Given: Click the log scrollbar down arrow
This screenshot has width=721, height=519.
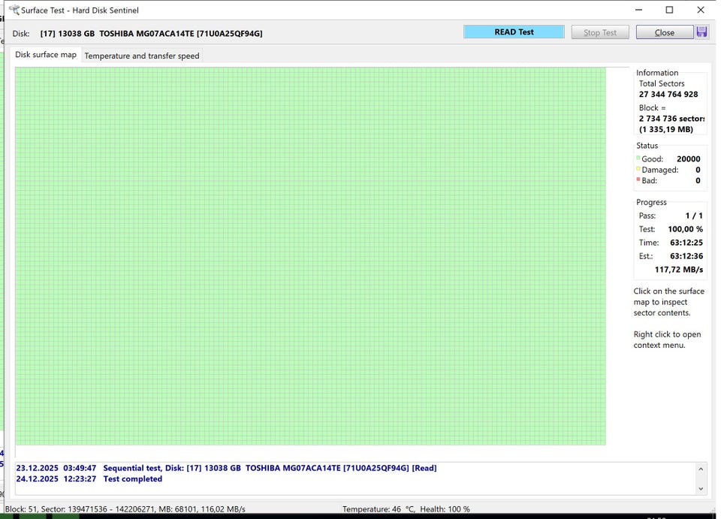Looking at the screenshot, I should pos(701,489).
